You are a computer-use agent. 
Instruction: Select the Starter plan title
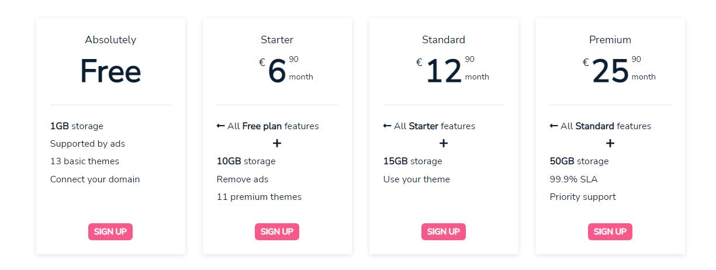(277, 40)
